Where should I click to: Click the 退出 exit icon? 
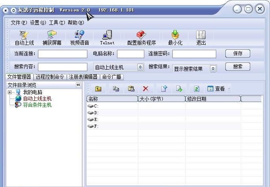[201, 38]
